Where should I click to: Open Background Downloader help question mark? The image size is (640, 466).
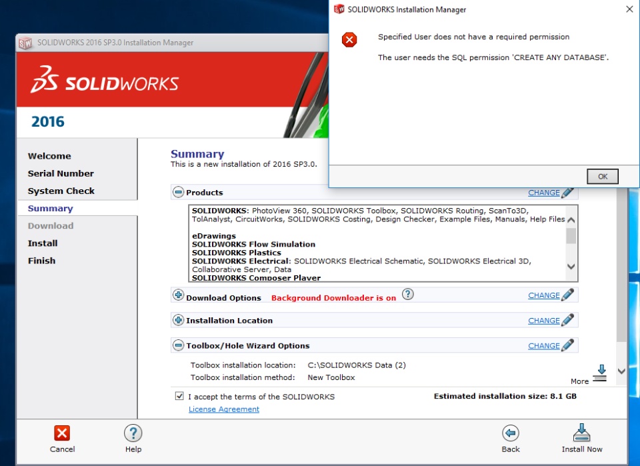pyautogui.click(x=408, y=294)
